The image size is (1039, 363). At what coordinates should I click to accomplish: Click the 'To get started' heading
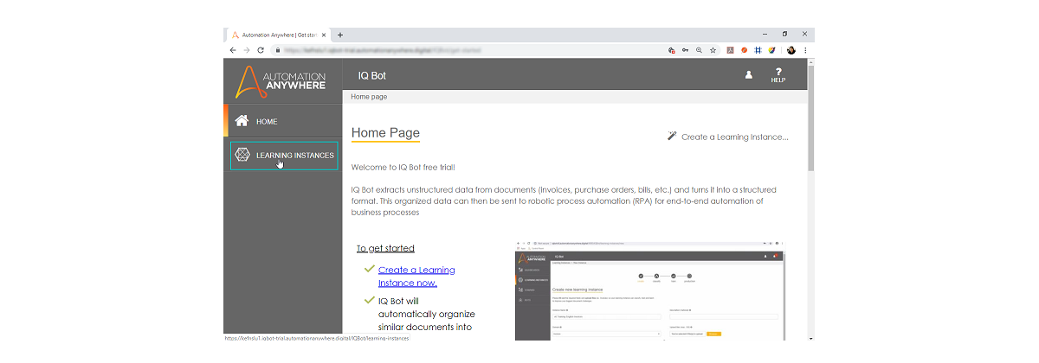pyautogui.click(x=385, y=248)
